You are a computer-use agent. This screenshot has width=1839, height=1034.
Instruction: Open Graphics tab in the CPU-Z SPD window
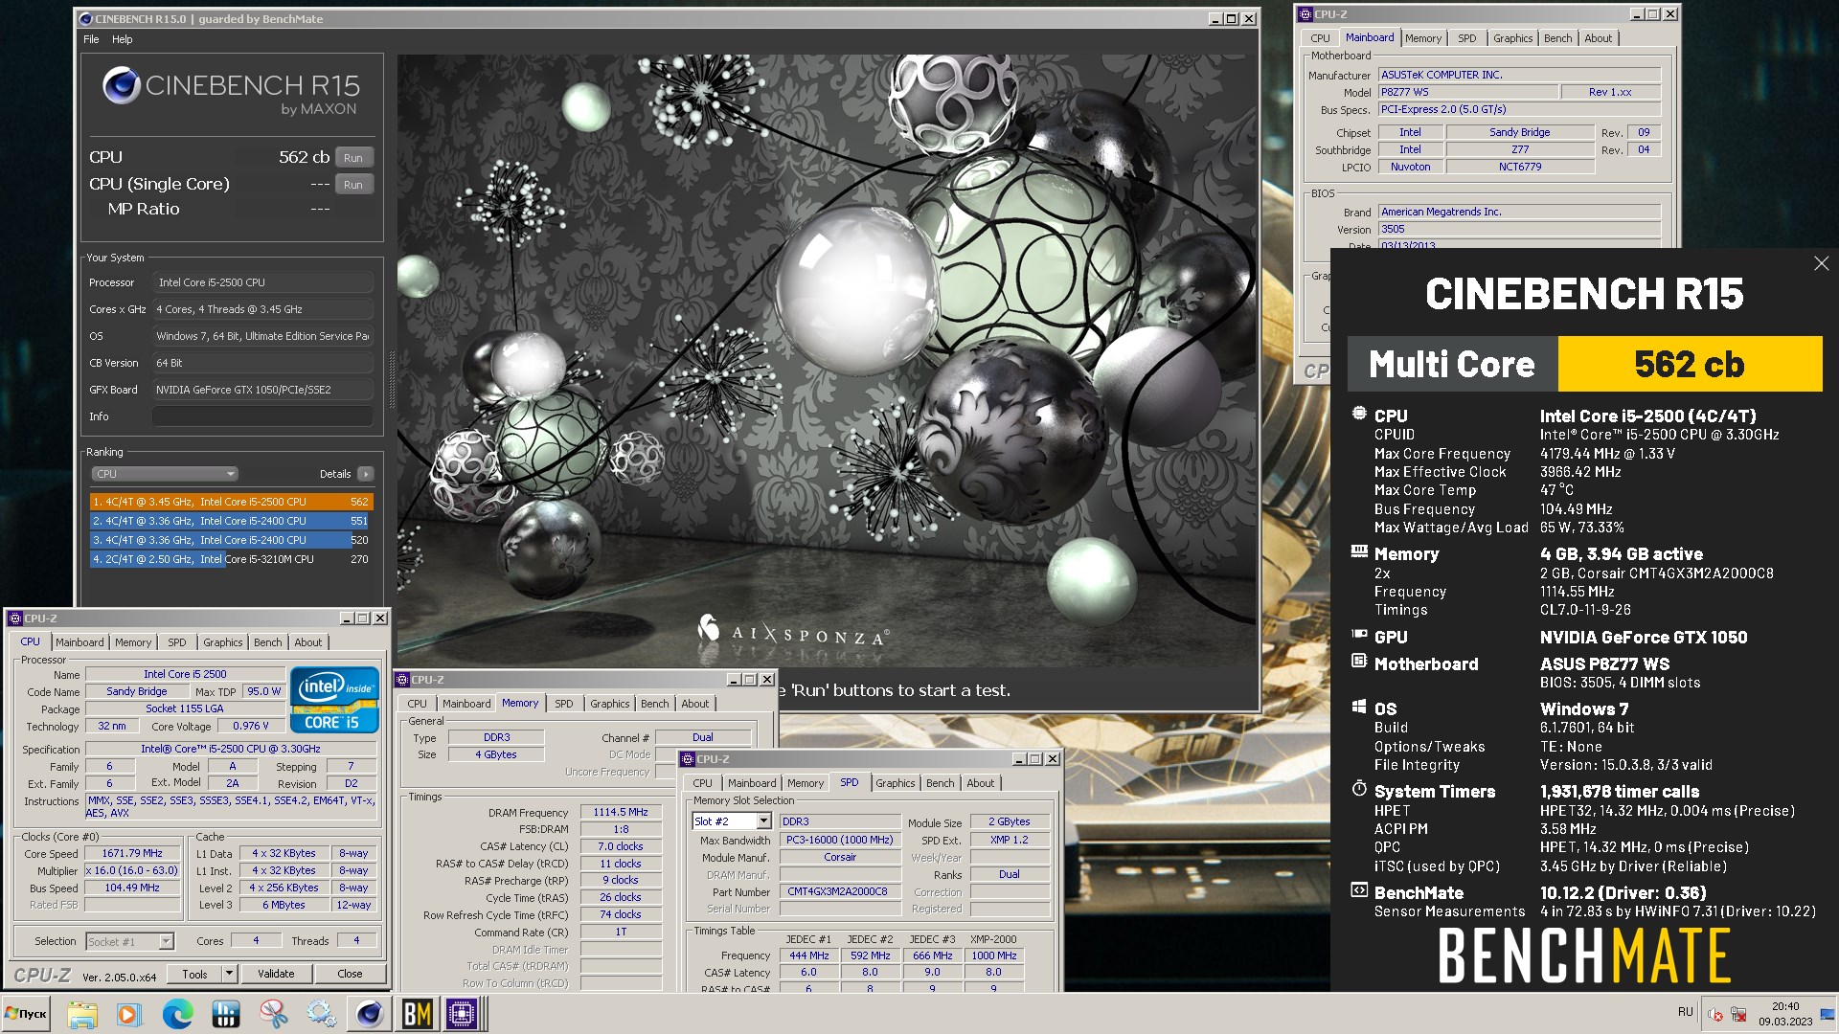(x=896, y=783)
